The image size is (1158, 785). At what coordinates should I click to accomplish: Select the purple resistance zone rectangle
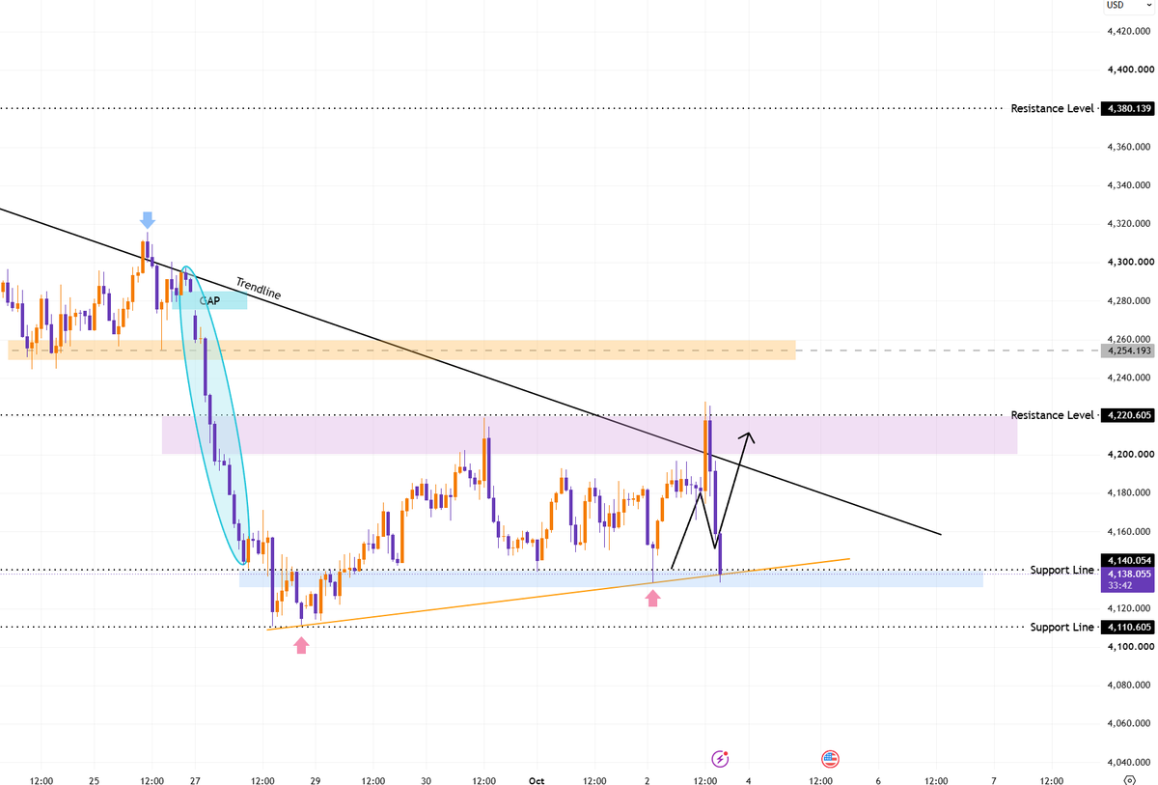pyautogui.click(x=590, y=435)
